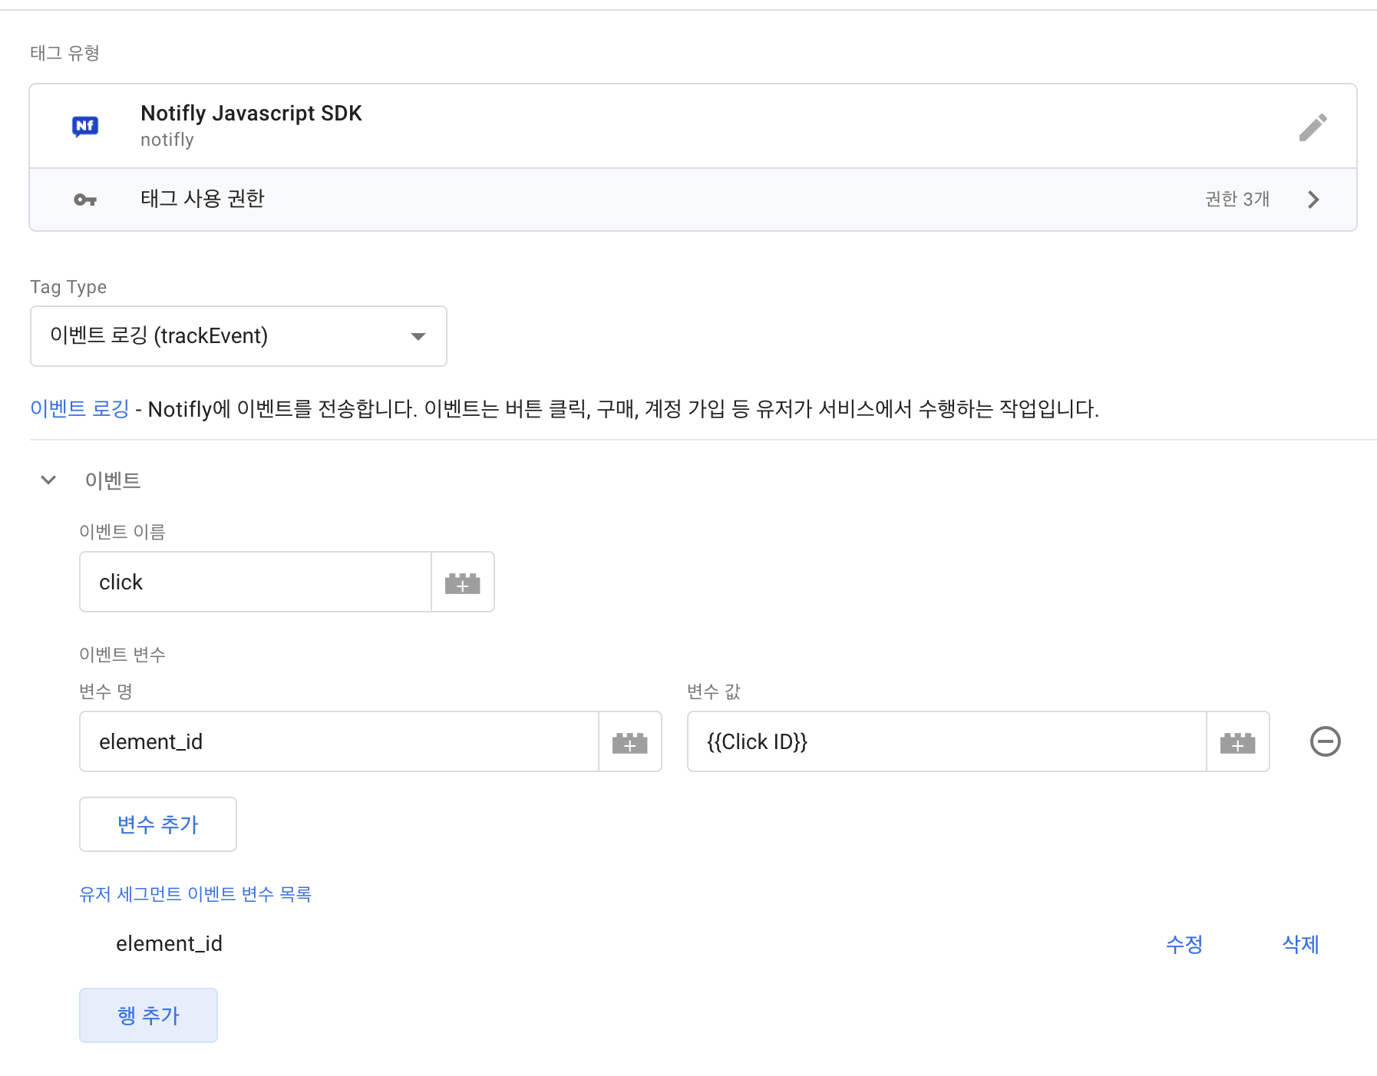This screenshot has width=1377, height=1076.
Task: Click 수정 to edit element_id
Action: tap(1184, 945)
